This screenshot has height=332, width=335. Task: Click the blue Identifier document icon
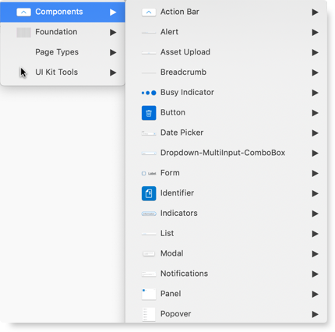click(149, 193)
